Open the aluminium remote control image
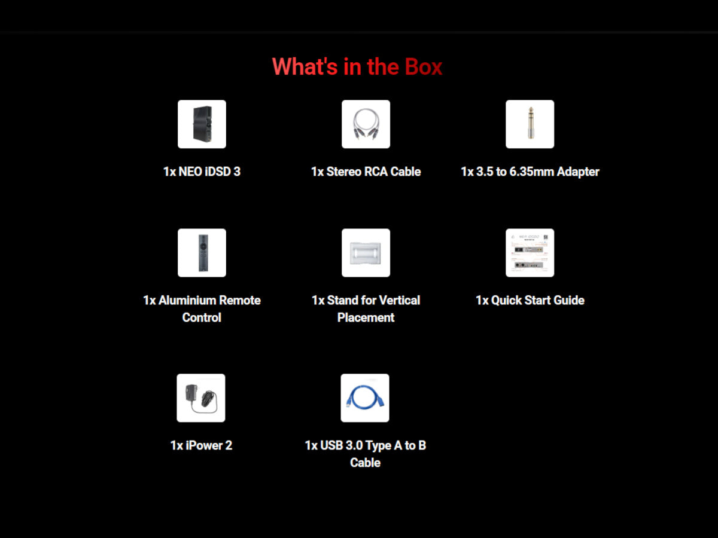 coord(202,253)
